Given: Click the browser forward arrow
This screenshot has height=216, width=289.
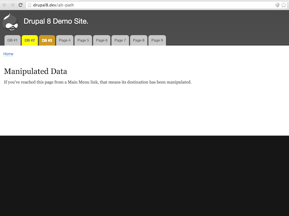Looking at the screenshot, I should (12, 5).
